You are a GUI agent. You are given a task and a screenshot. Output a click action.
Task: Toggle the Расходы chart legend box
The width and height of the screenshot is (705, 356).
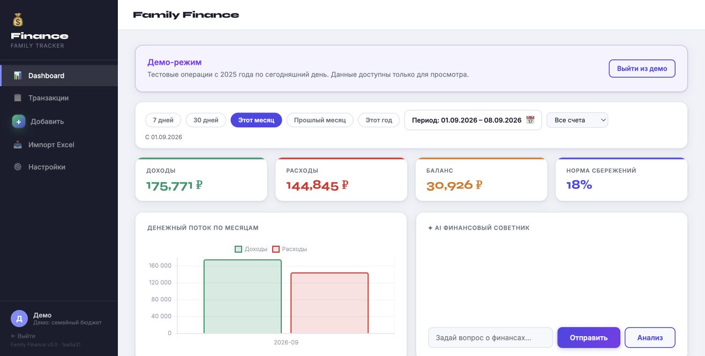click(276, 249)
